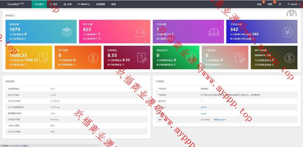Open the 系统管理 menu
This screenshot has height=147, width=303.
(x=100, y=4)
